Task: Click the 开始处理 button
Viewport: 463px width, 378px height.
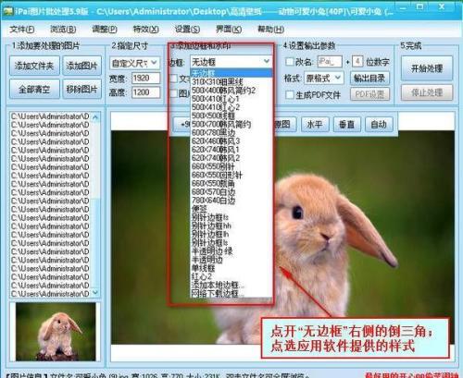Action: (x=427, y=68)
